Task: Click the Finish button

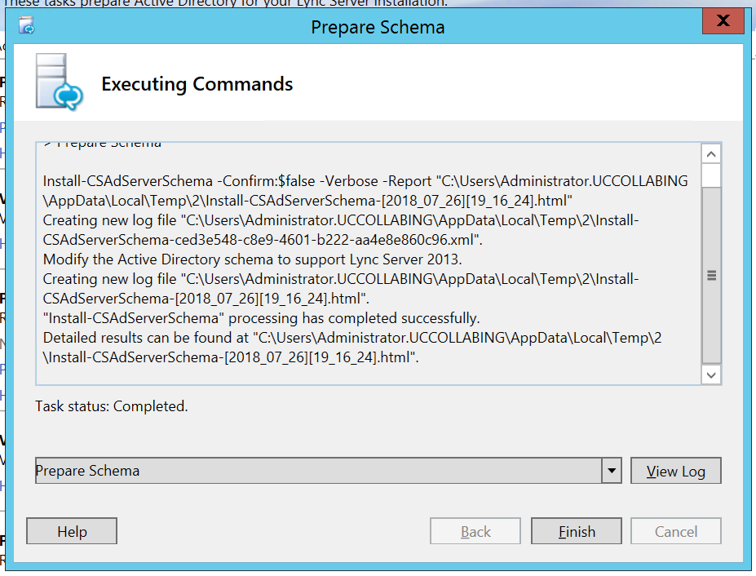Action: [576, 531]
